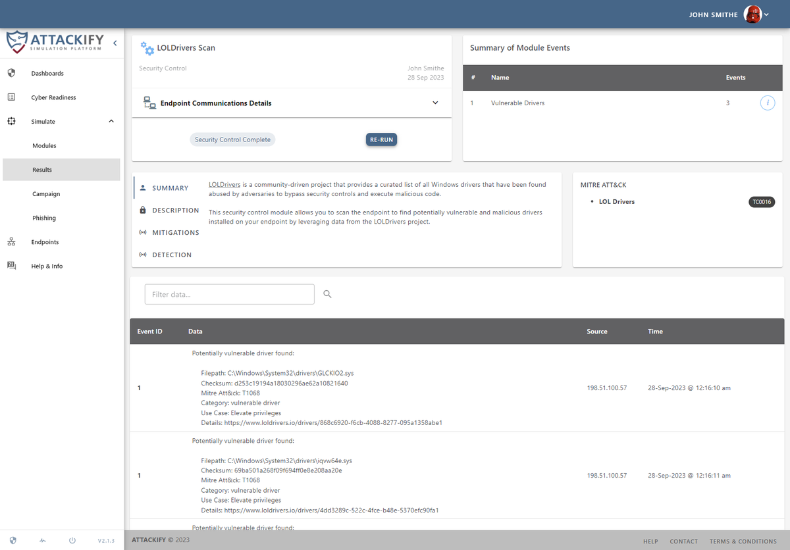Click the ATTACKIFY shield logo
The height and width of the screenshot is (550, 790).
click(17, 42)
